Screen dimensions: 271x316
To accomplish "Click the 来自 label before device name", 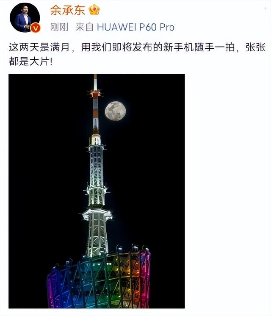I will click(x=84, y=27).
